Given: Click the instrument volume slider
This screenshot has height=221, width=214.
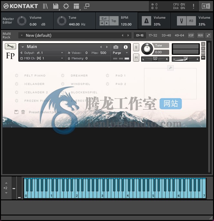Looking at the screenshot, I should pyautogui.click(x=186, y=59).
